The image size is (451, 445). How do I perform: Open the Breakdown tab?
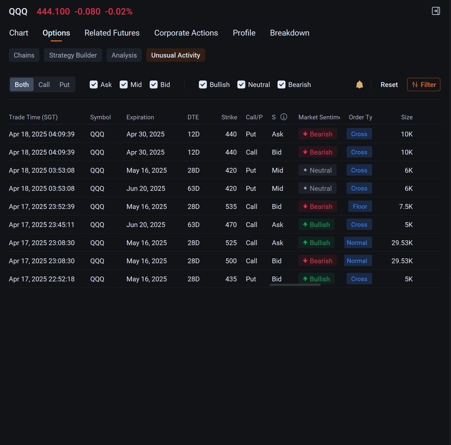tap(290, 33)
